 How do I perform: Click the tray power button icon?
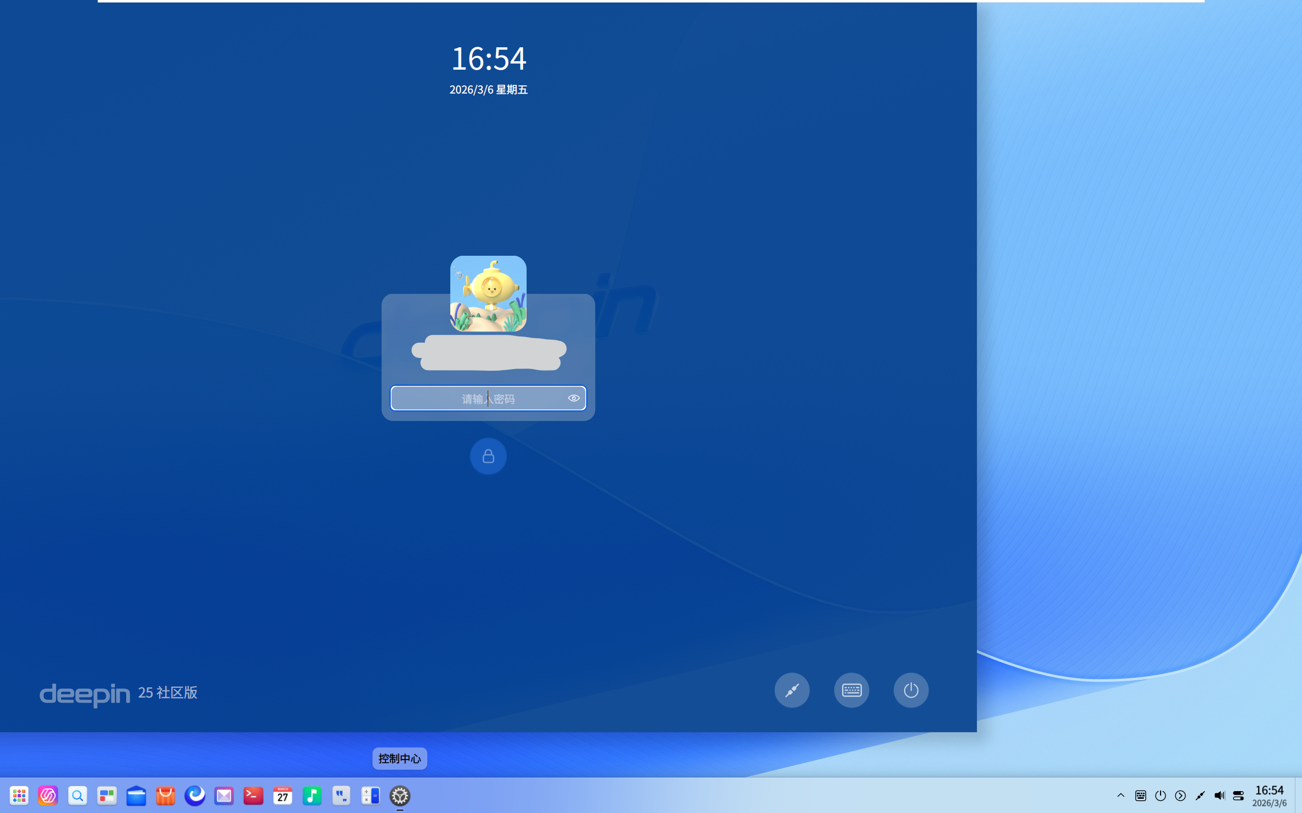pos(1161,795)
